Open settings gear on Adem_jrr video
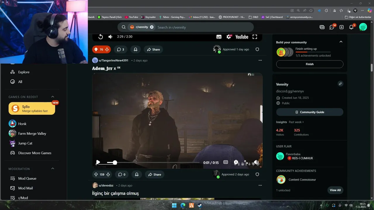This screenshot has height=210, width=374. click(236, 162)
